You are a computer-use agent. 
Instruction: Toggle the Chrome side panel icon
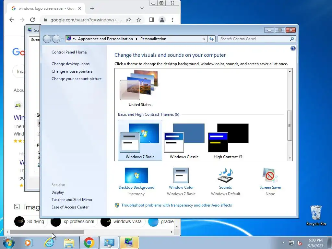click(152, 20)
